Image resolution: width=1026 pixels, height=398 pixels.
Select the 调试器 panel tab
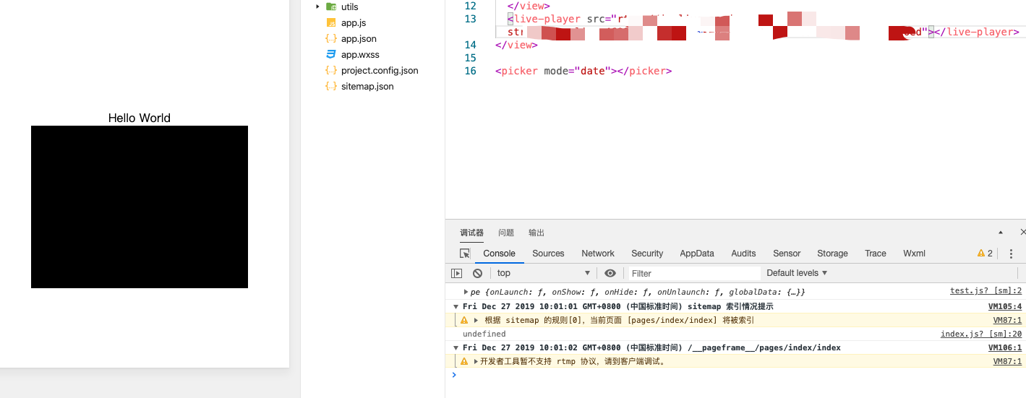[472, 233]
